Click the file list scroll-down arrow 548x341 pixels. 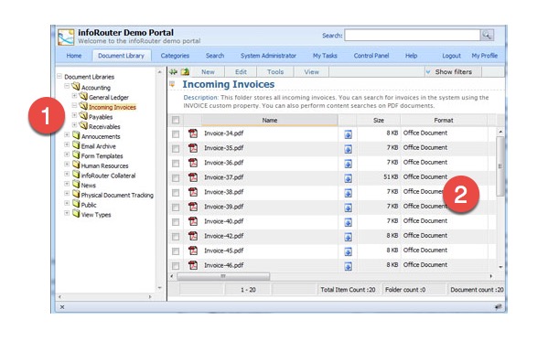[500, 267]
